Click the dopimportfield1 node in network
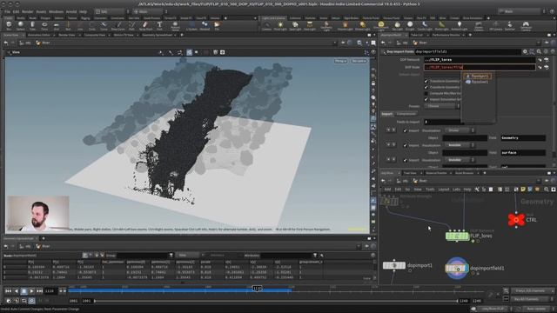557x313 pixels. click(457, 269)
